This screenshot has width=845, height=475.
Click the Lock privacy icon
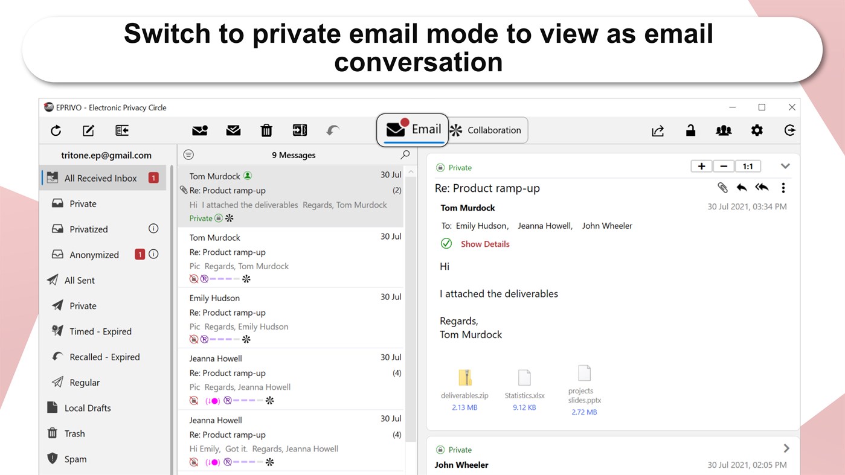point(690,130)
